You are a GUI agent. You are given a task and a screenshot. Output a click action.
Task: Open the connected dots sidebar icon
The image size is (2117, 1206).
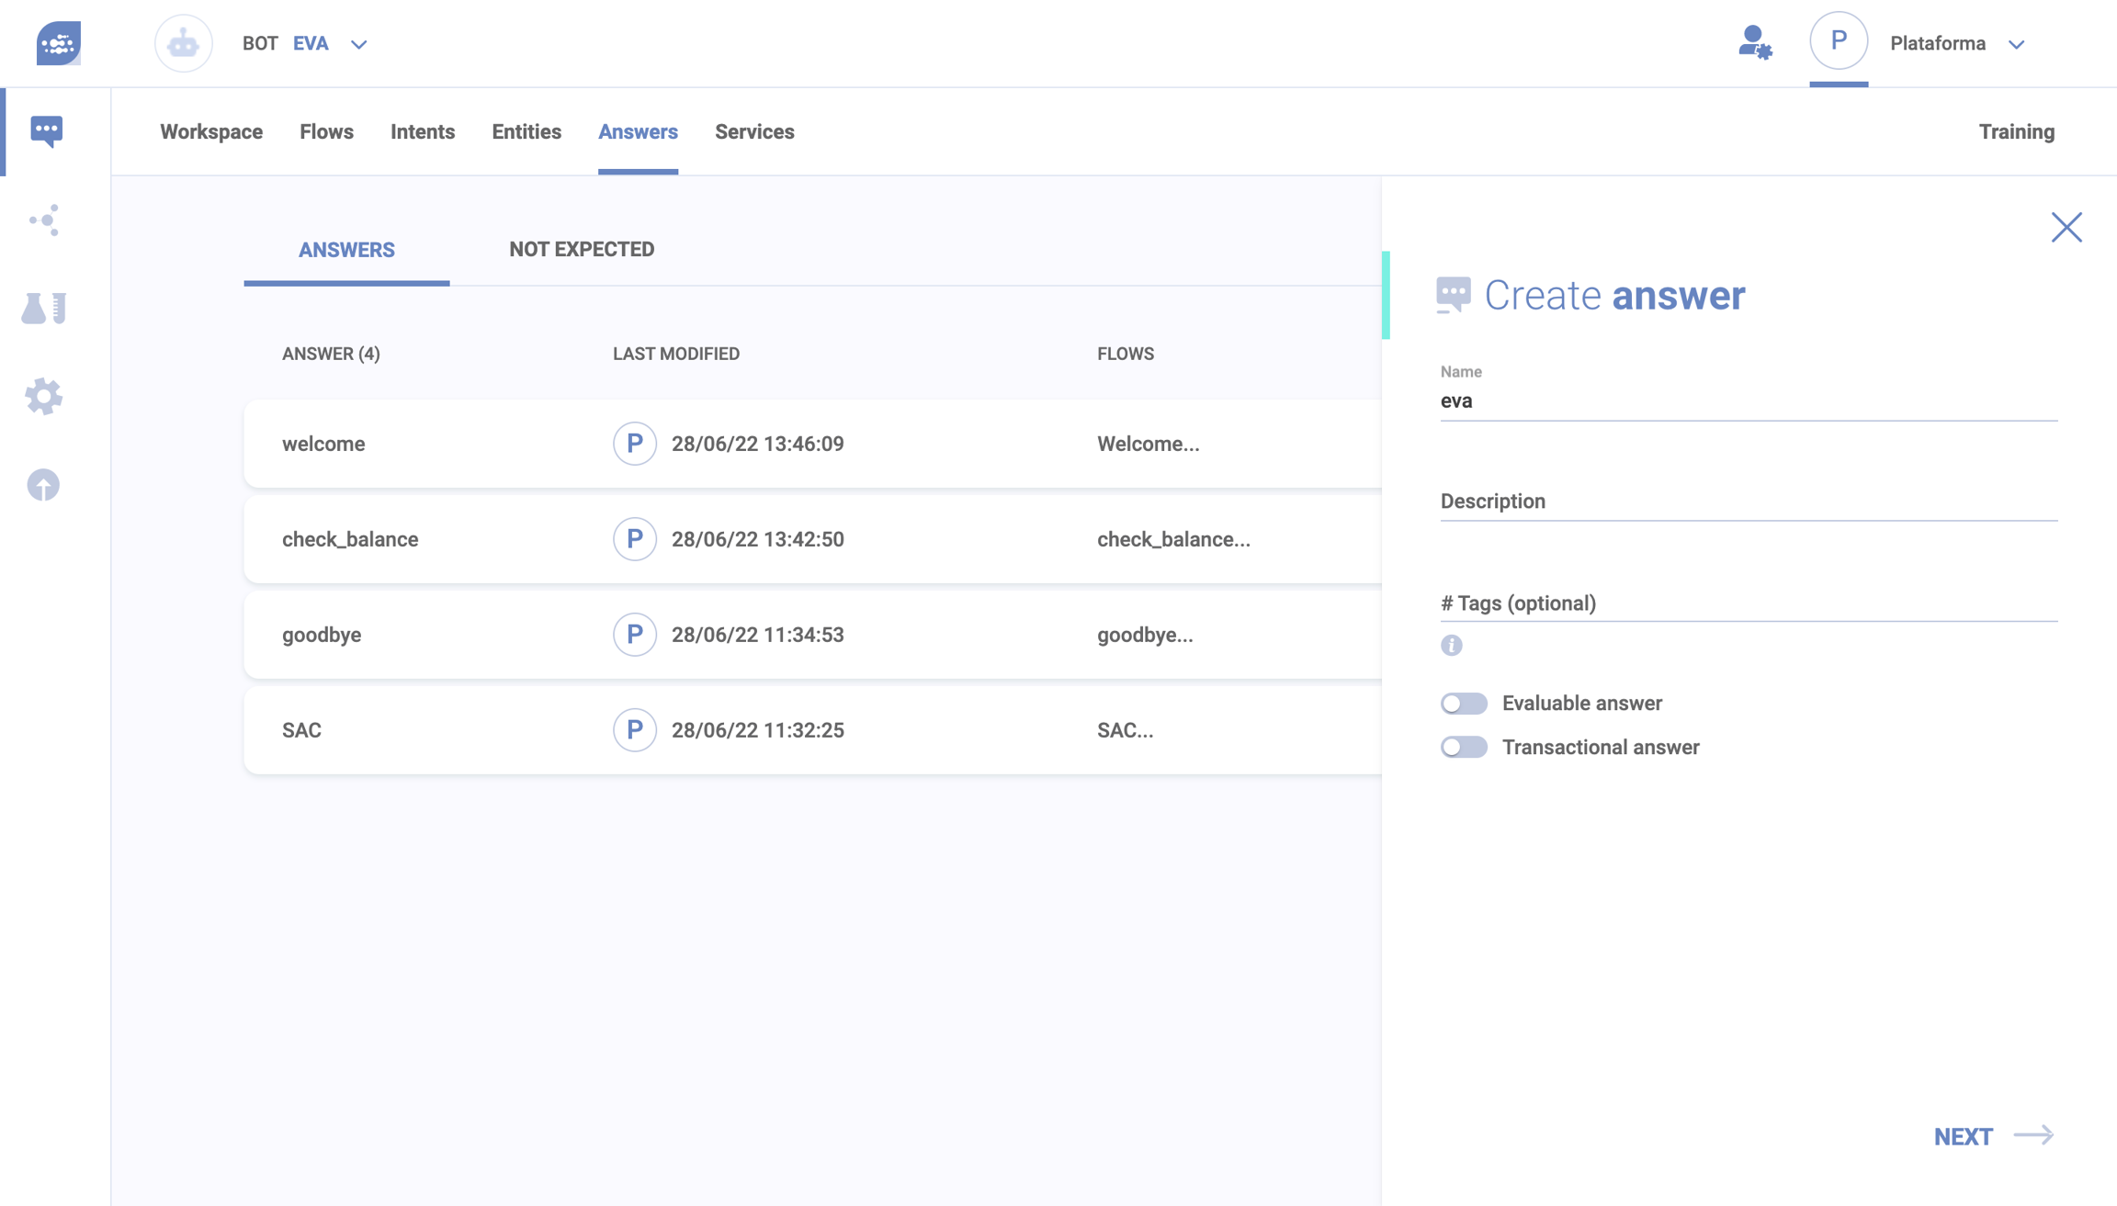pyautogui.click(x=44, y=220)
